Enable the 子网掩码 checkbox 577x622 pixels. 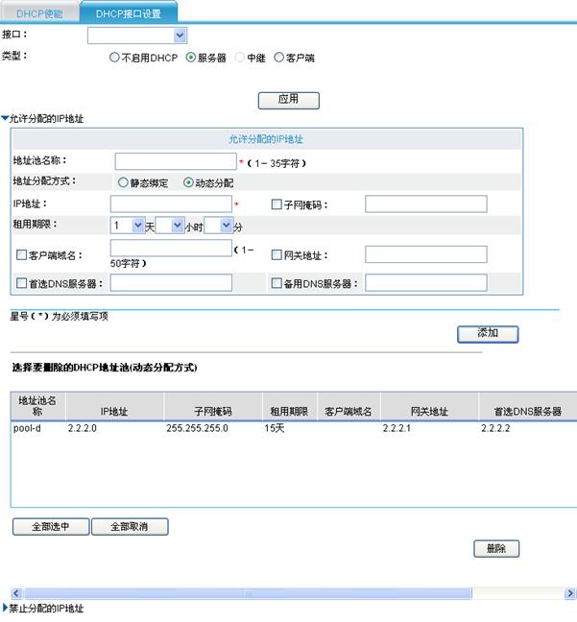click(x=276, y=204)
